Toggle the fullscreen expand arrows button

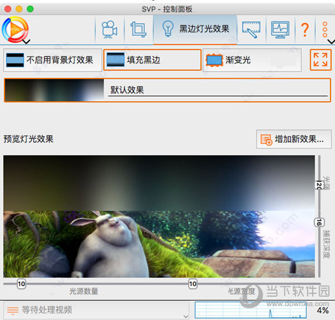(320, 60)
